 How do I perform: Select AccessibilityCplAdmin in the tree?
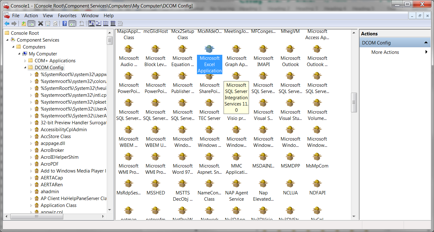[x=64, y=130]
